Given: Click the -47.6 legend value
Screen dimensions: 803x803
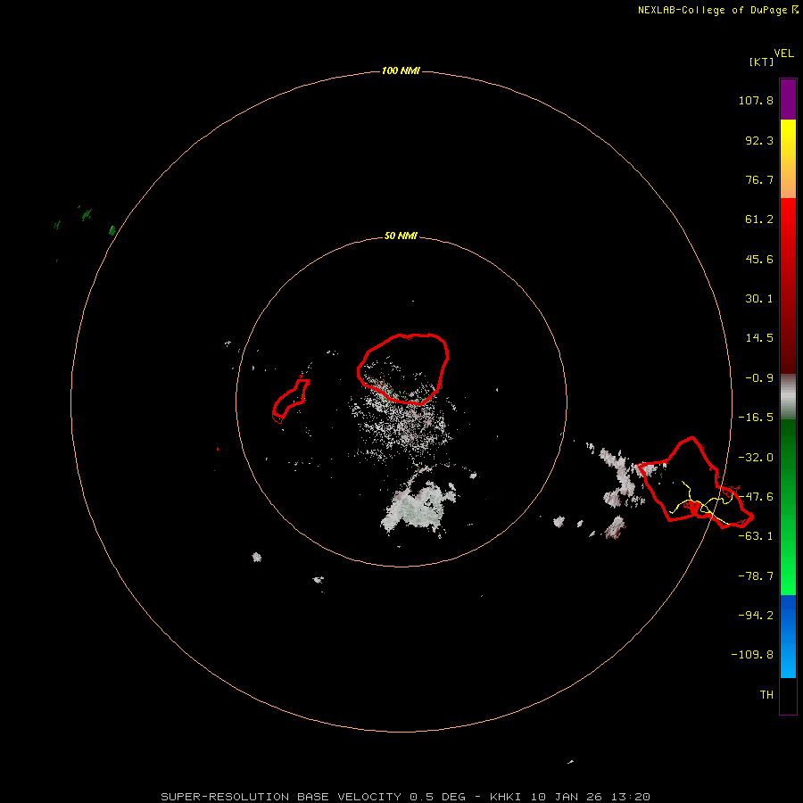Looking at the screenshot, I should (756, 497).
